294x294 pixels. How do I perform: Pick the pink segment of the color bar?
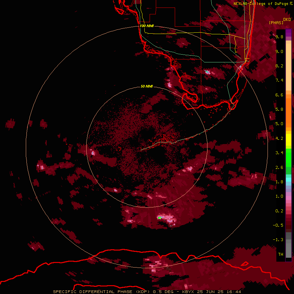288,198
